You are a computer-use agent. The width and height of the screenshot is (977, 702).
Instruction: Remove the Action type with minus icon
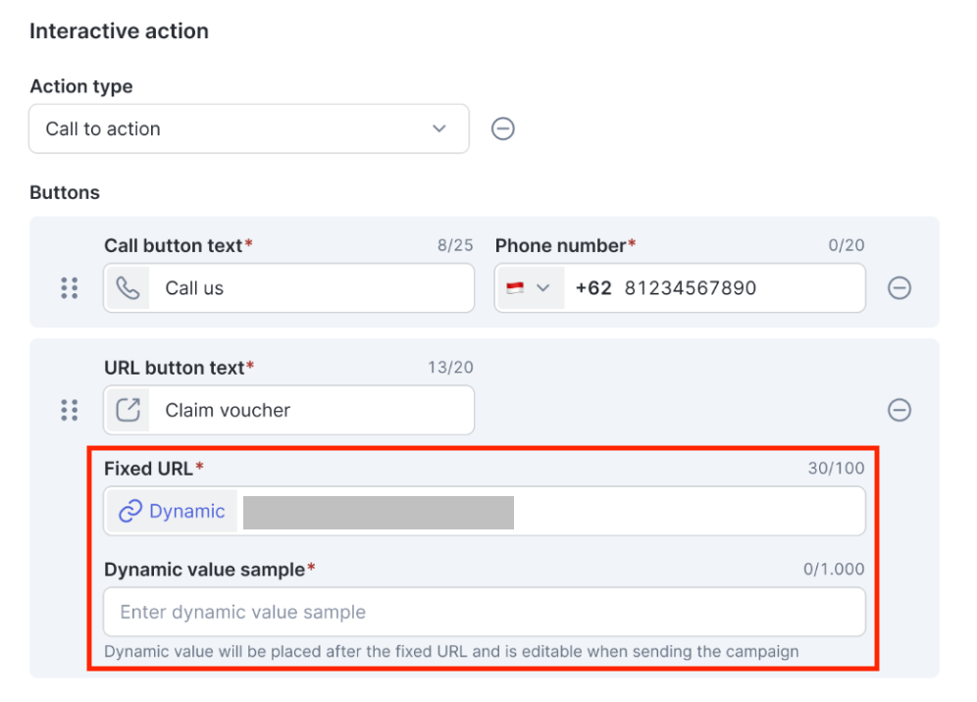pos(503,128)
